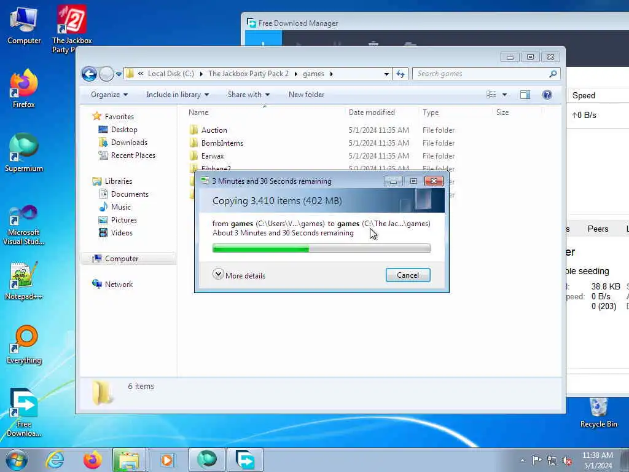The width and height of the screenshot is (629, 472).
Task: Select Recent Places in navigation pane
Action: 133,155
